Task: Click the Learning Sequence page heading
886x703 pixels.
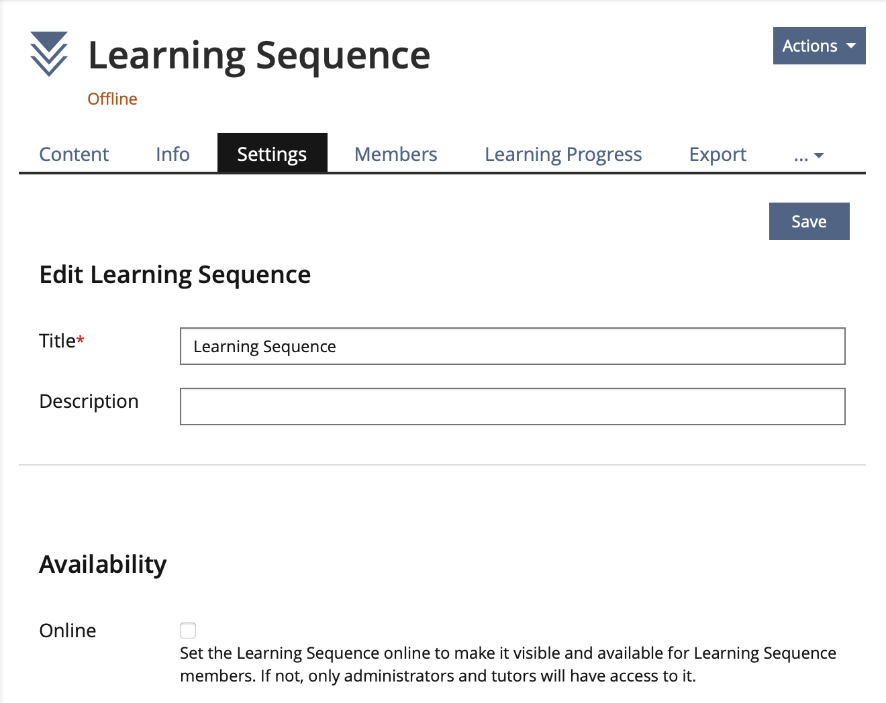Action: click(x=259, y=55)
